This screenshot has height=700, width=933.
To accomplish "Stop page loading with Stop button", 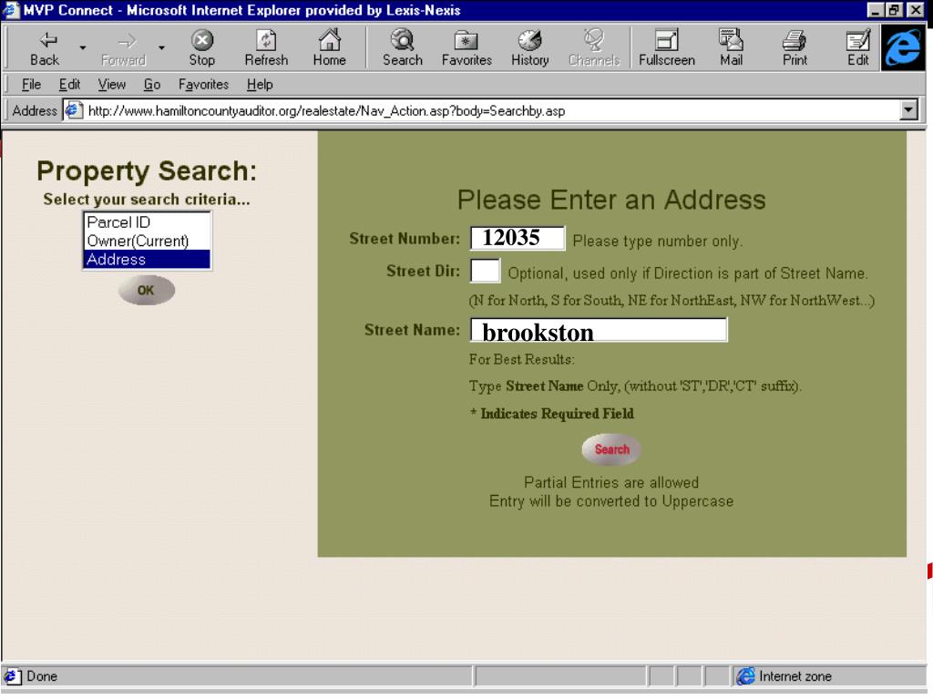I will coord(201,49).
